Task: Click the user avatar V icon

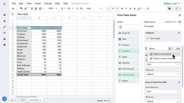Action: coord(5,99)
